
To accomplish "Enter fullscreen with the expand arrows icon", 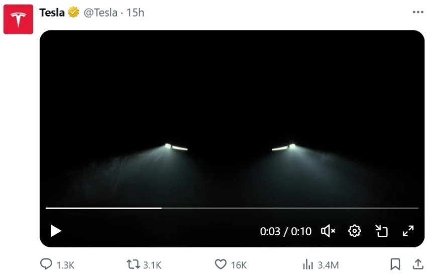I will click(408, 231).
